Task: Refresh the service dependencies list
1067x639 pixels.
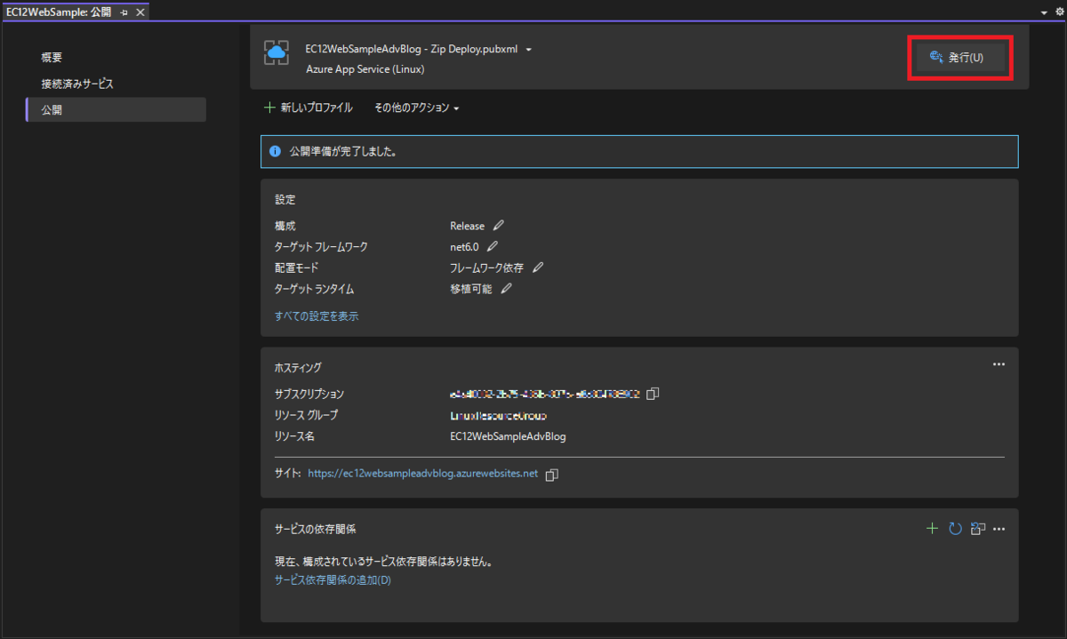Action: (955, 529)
